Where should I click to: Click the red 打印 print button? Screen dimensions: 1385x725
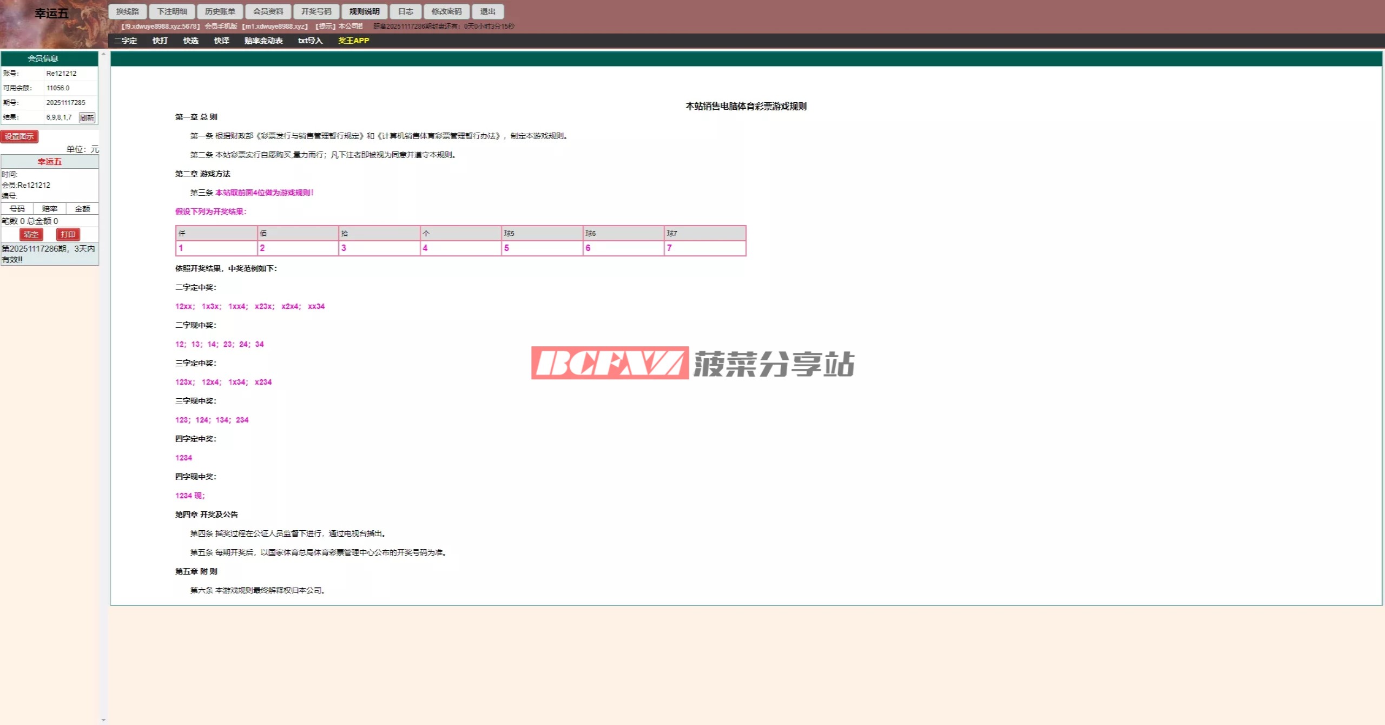[68, 234]
